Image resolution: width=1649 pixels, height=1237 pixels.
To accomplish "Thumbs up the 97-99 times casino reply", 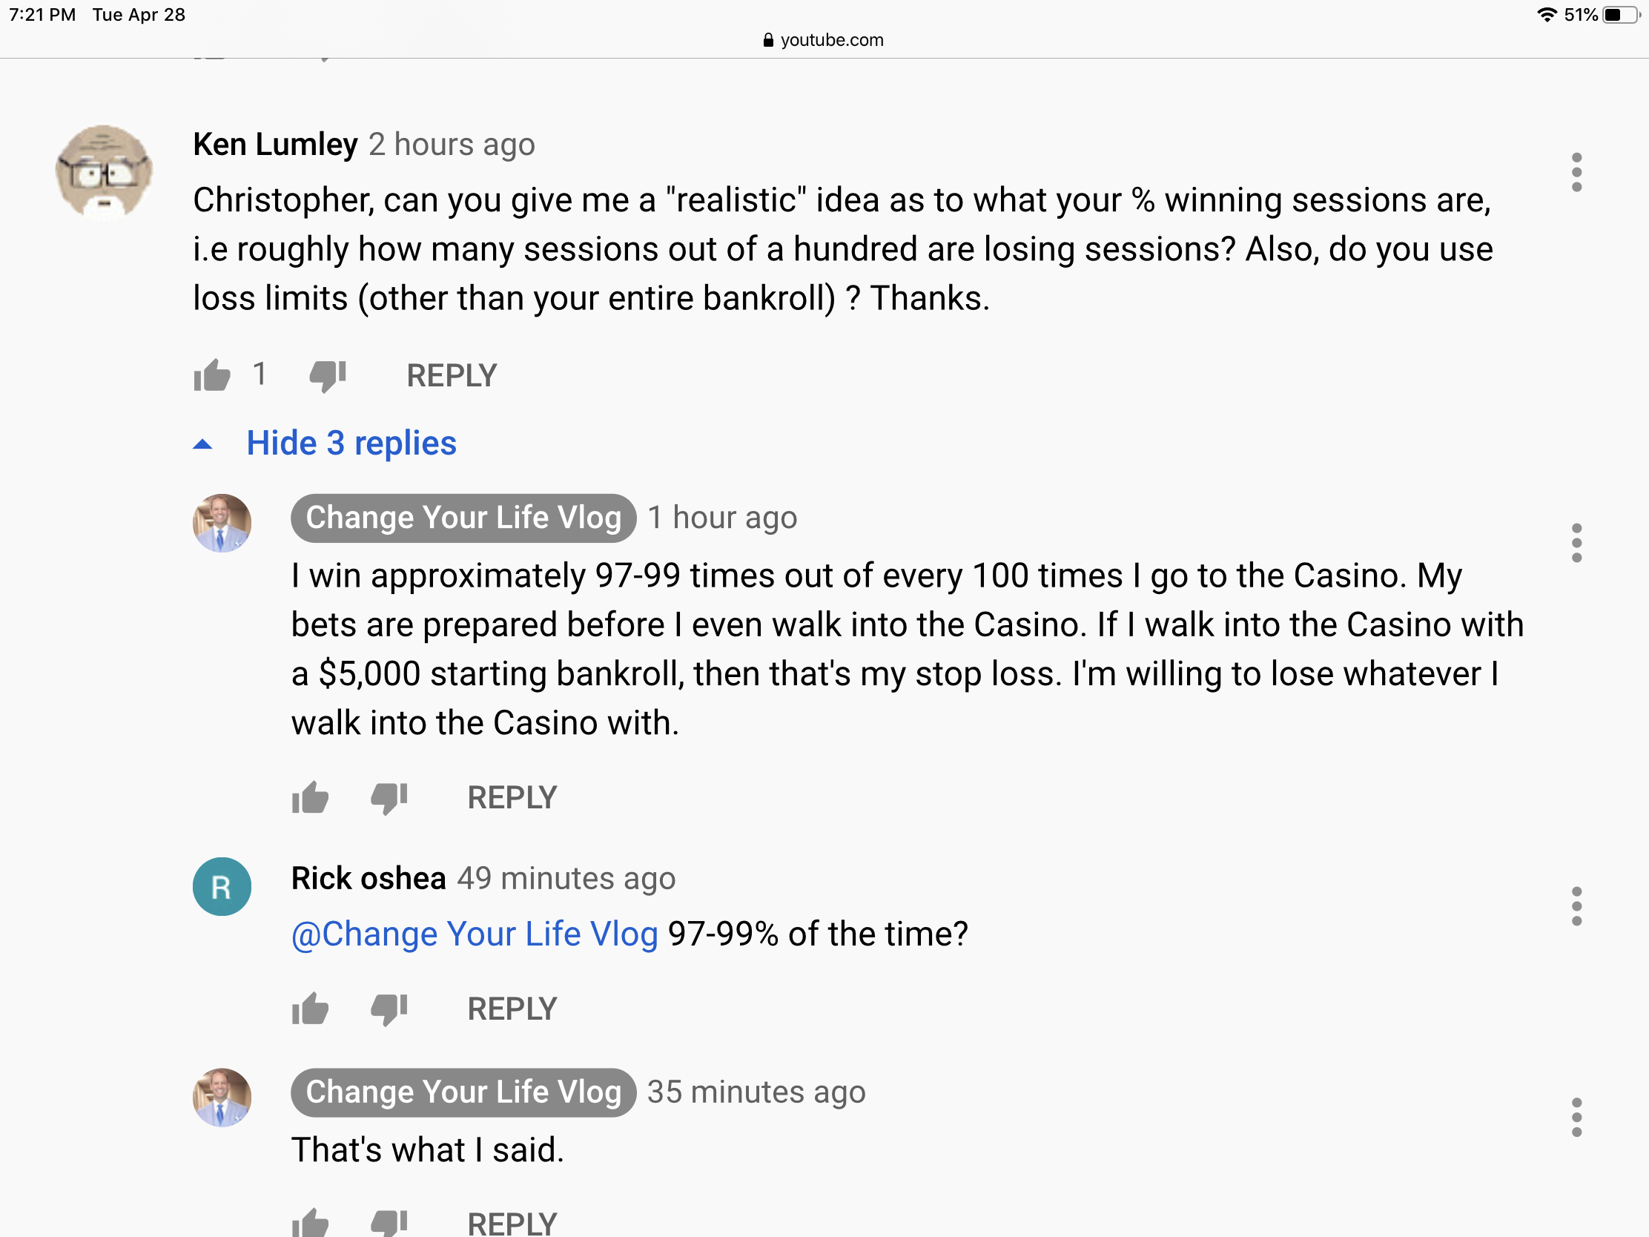I will [x=310, y=798].
